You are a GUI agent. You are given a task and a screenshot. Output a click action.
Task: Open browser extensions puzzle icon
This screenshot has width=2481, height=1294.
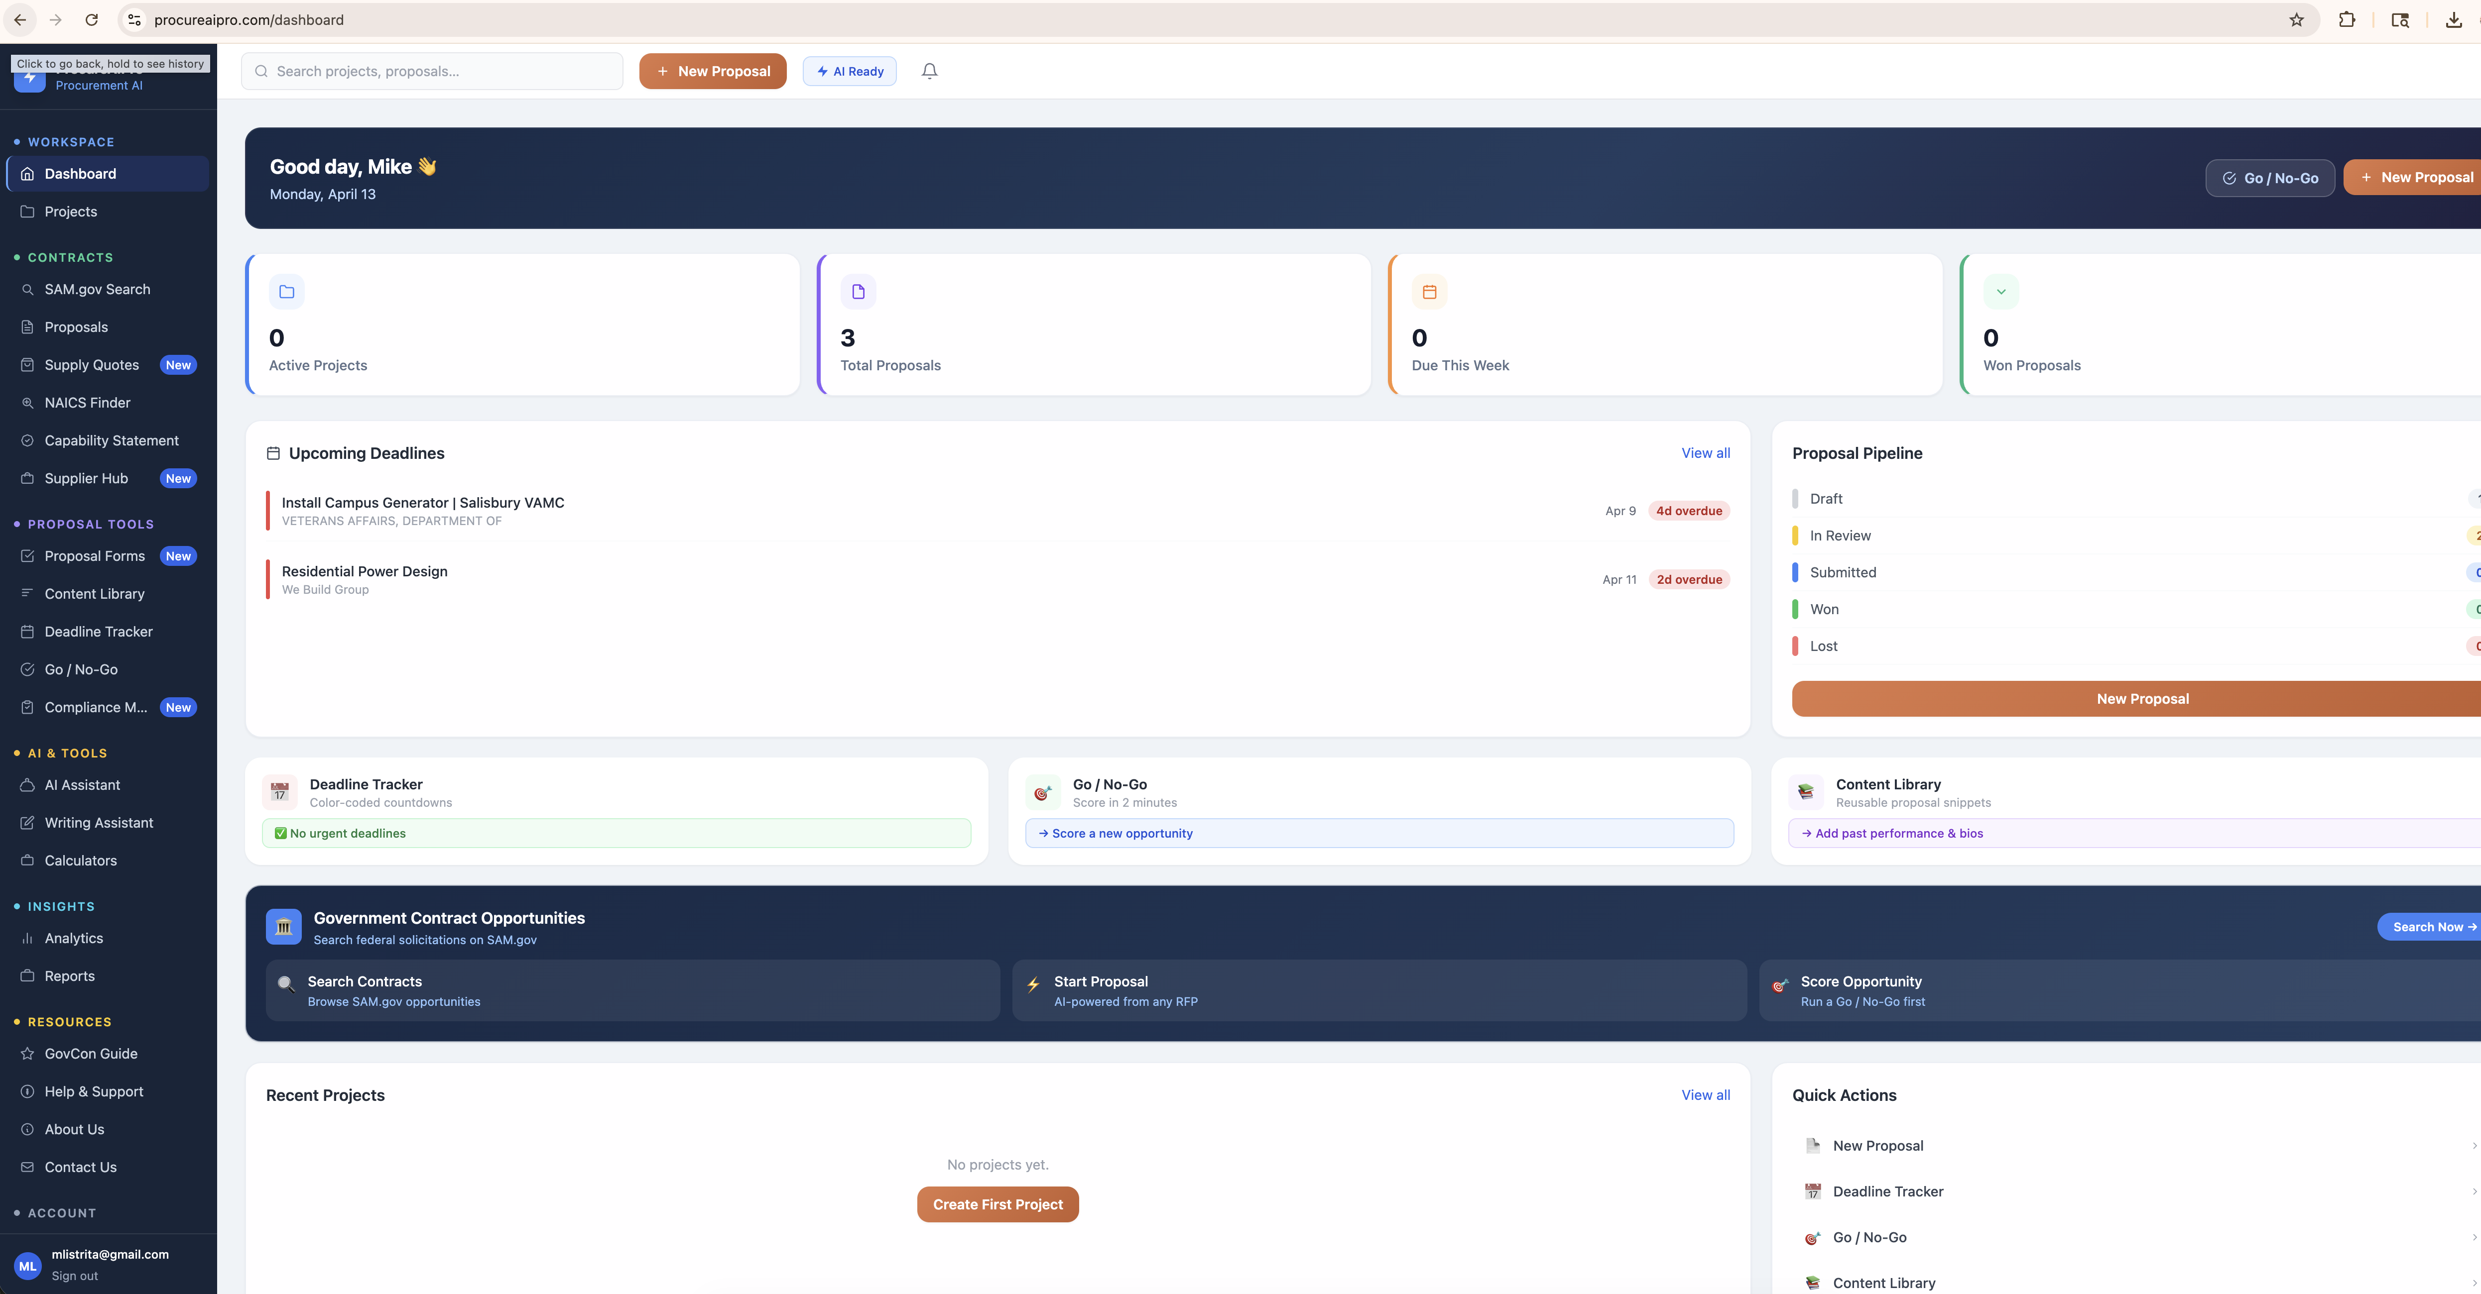2347,19
